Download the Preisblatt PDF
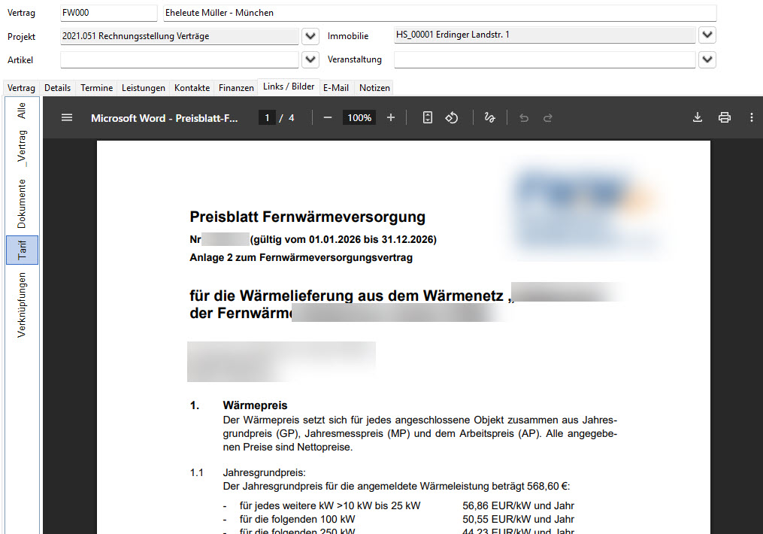This screenshot has width=763, height=534. coord(698,118)
